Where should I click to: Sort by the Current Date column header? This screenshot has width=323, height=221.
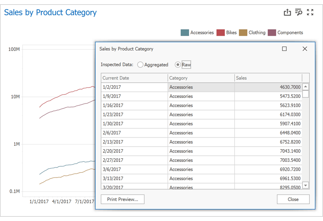click(x=134, y=78)
